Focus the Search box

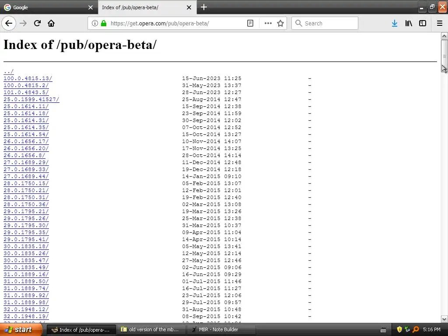pyautogui.click(x=325, y=23)
